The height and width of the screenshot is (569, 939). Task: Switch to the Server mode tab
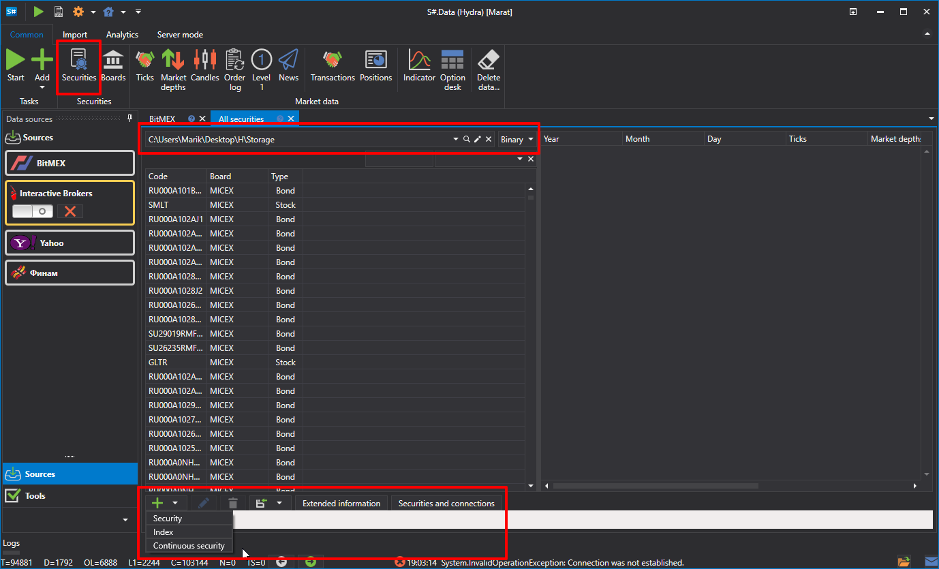click(x=180, y=35)
